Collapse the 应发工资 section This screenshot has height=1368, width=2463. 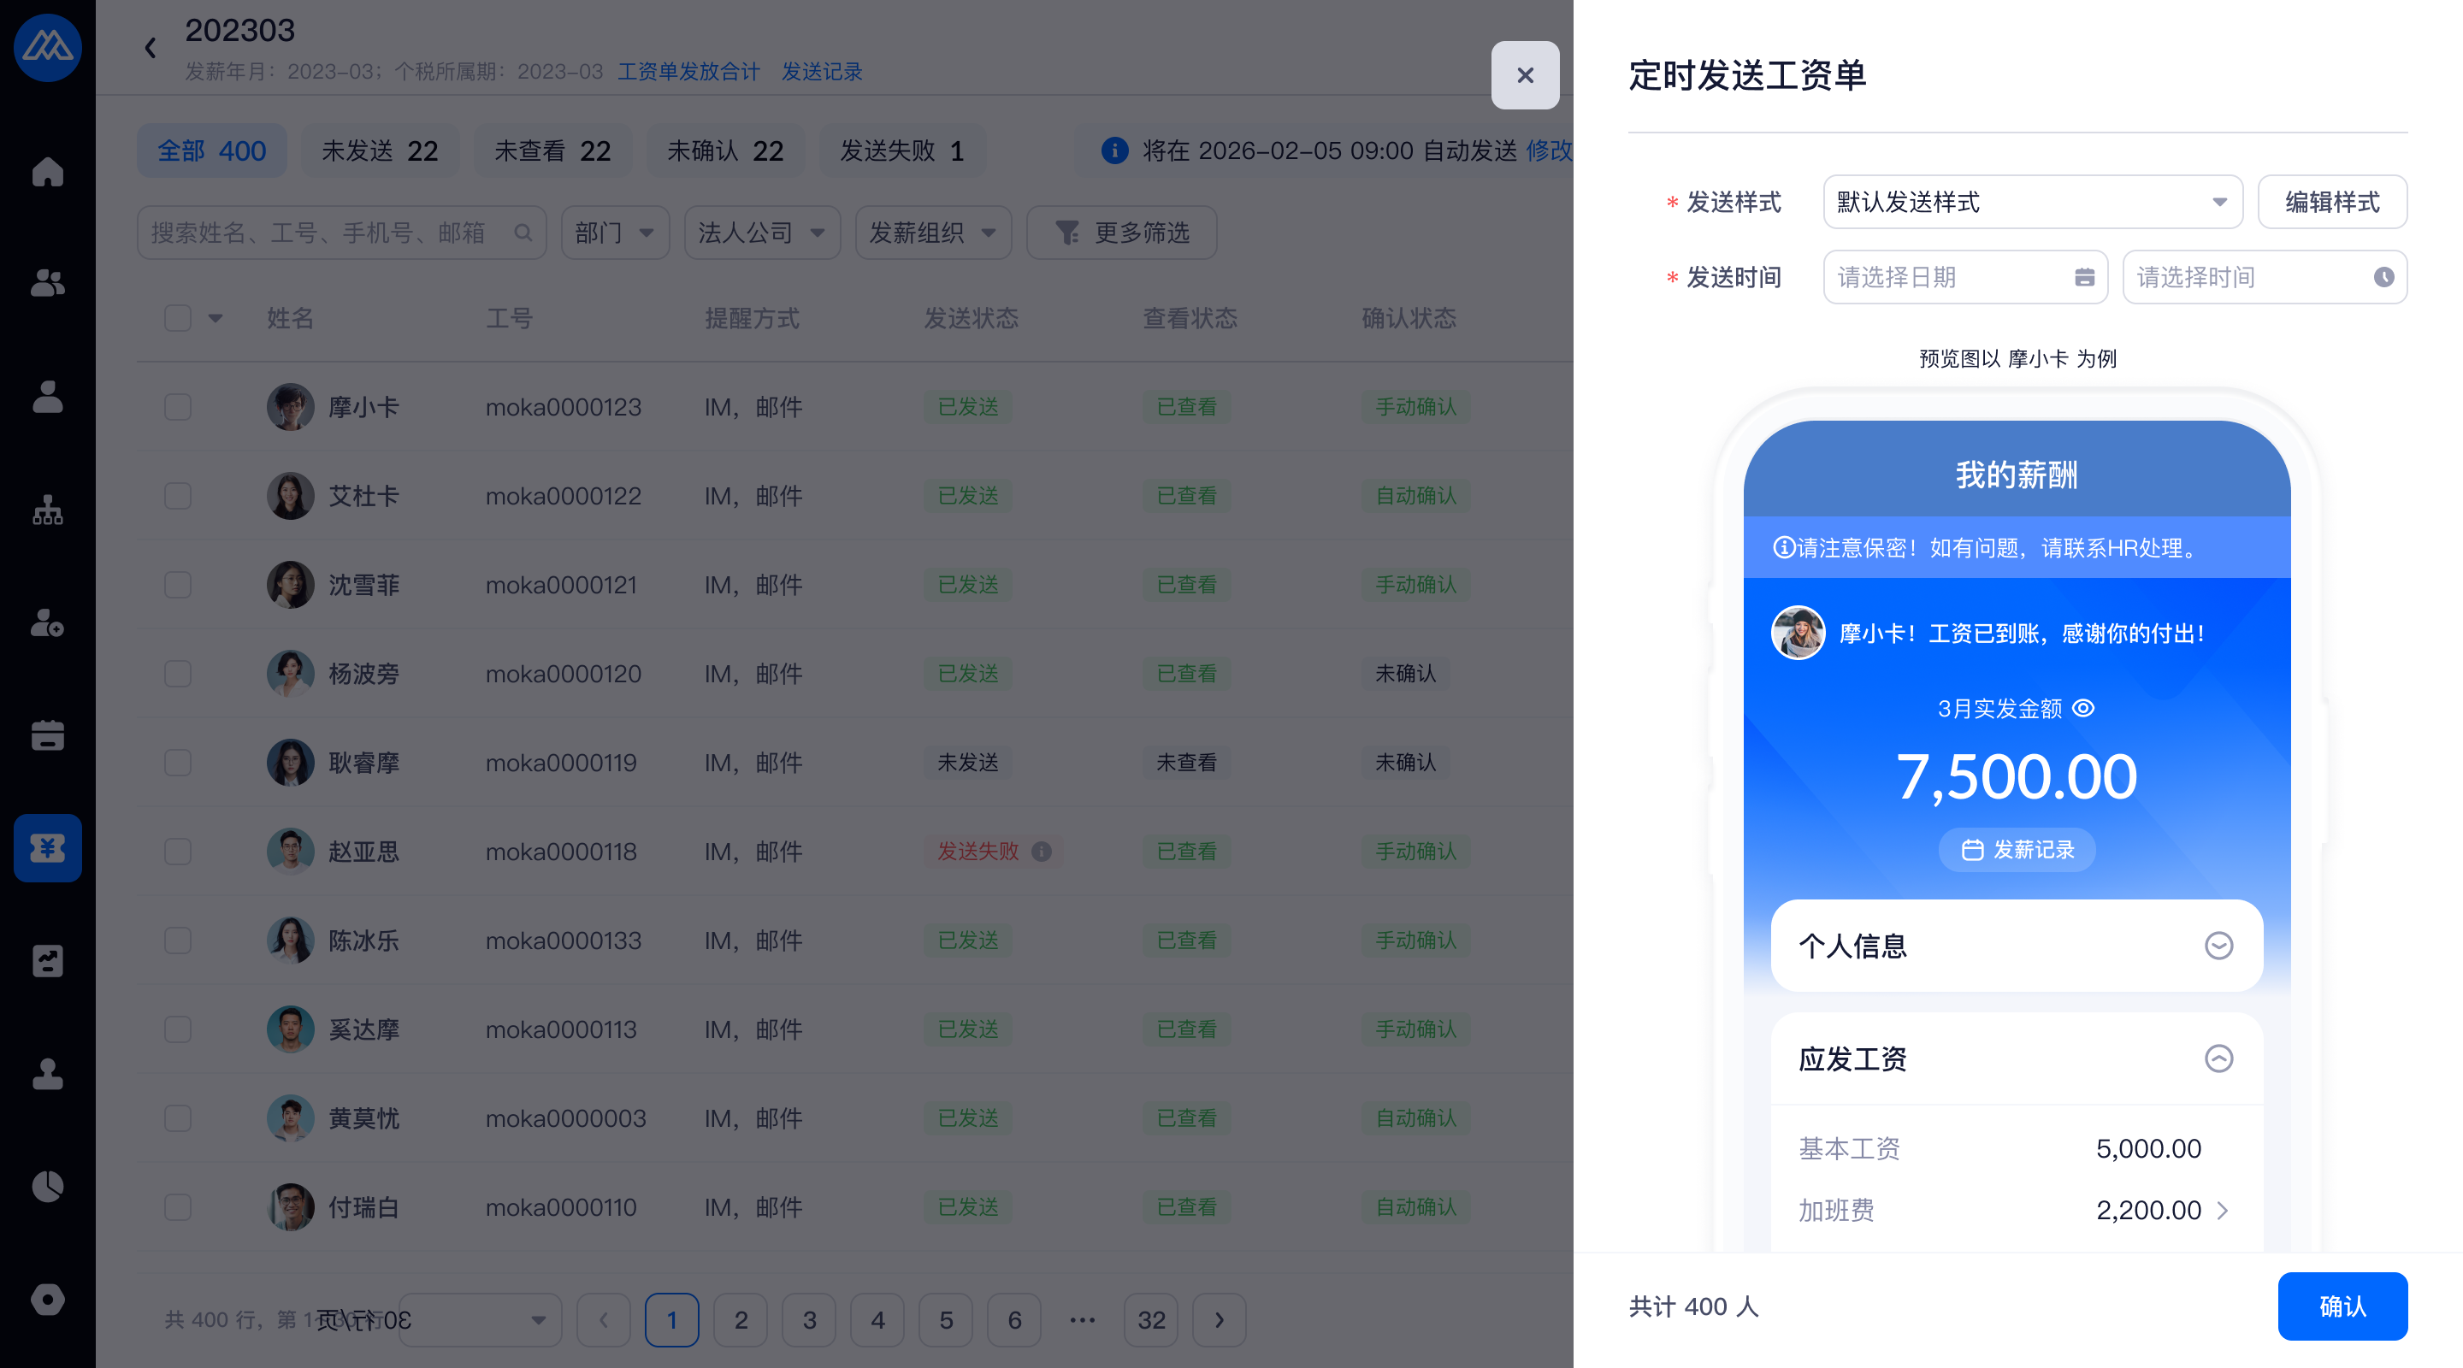pos(2218,1058)
